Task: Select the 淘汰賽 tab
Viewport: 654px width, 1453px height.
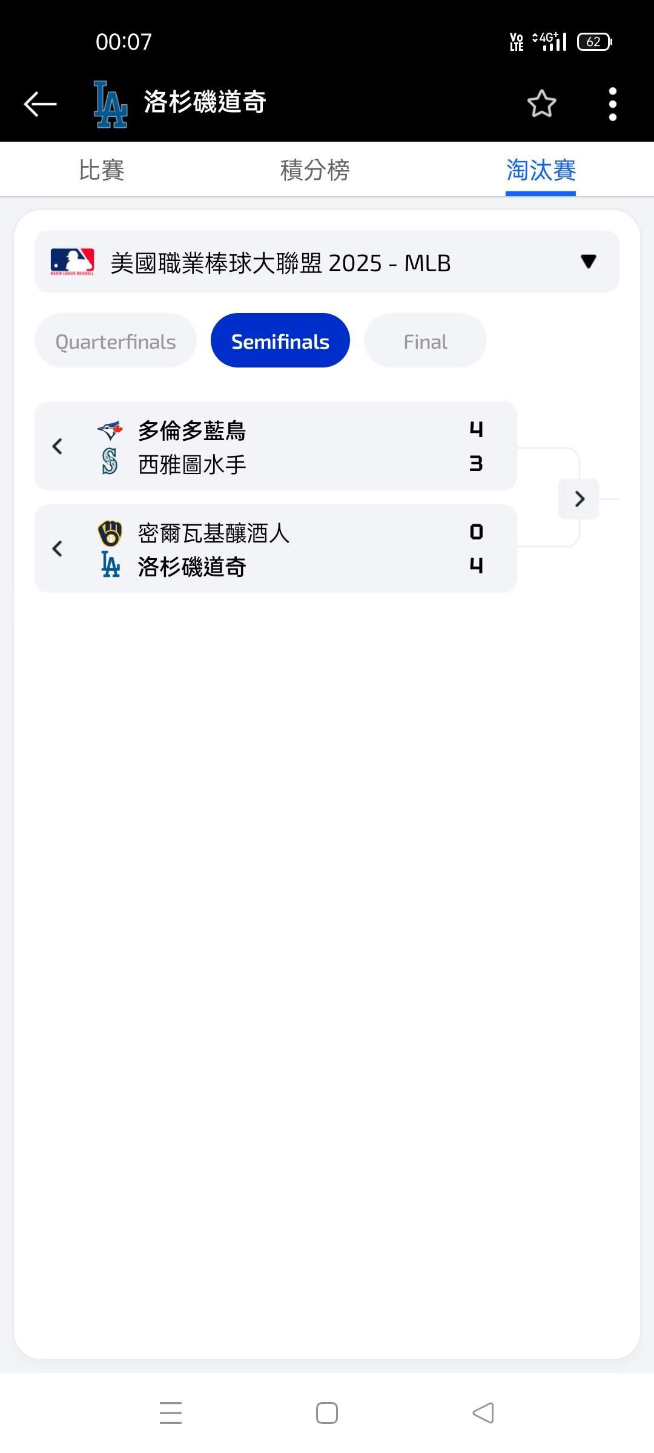Action: pos(540,170)
